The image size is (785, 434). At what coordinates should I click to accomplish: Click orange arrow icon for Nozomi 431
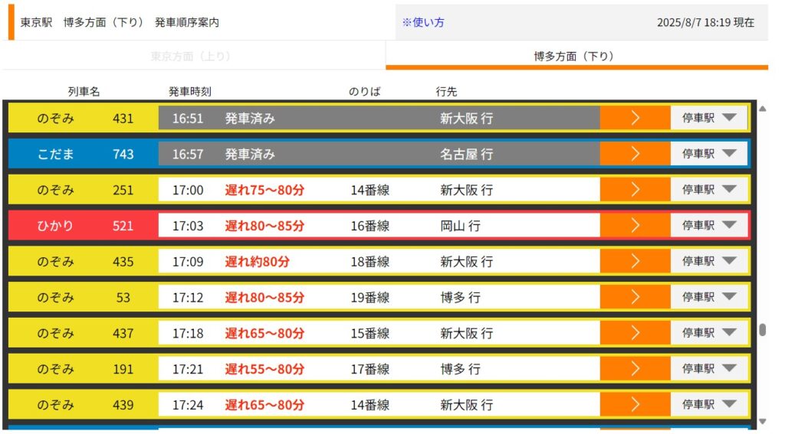[x=635, y=118]
